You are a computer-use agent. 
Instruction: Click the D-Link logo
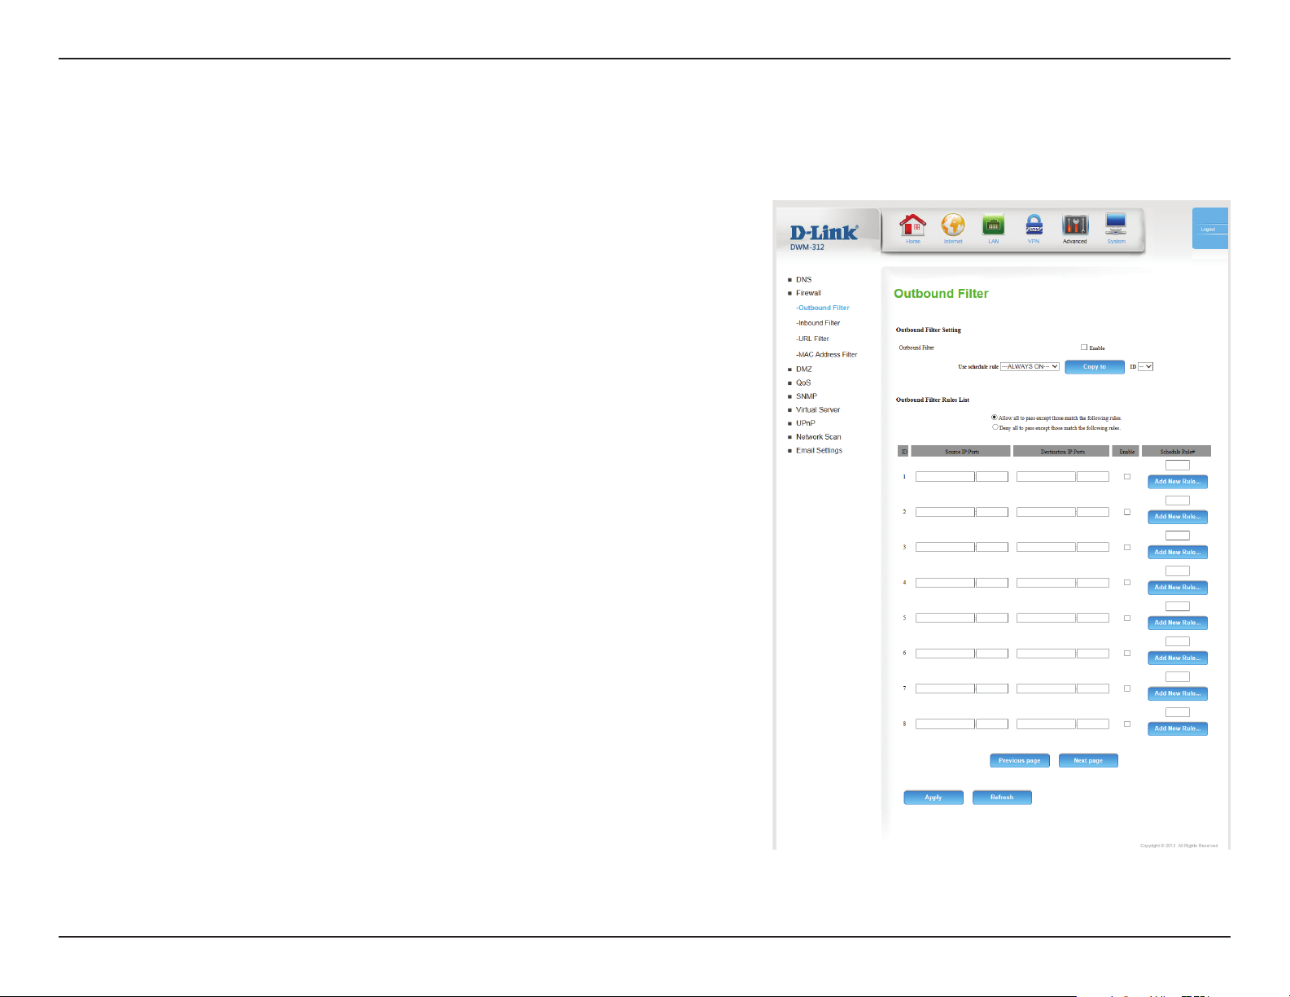[824, 233]
